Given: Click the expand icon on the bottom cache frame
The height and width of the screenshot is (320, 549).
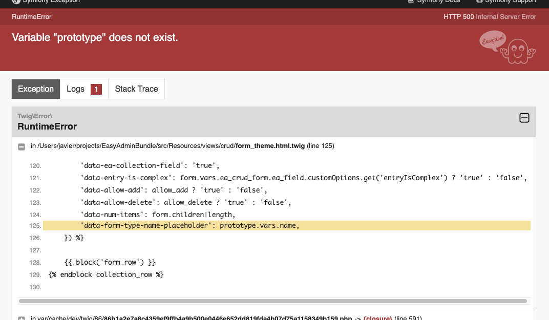Looking at the screenshot, I should tap(21, 318).
